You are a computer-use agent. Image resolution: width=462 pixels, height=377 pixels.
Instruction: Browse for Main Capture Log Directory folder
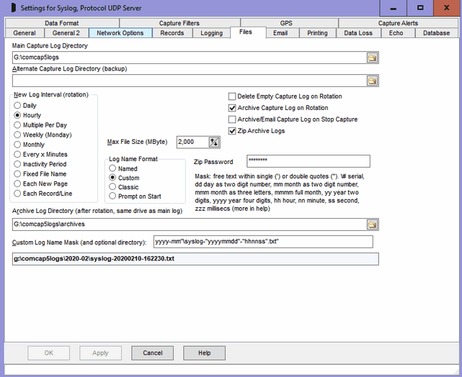pos(372,58)
